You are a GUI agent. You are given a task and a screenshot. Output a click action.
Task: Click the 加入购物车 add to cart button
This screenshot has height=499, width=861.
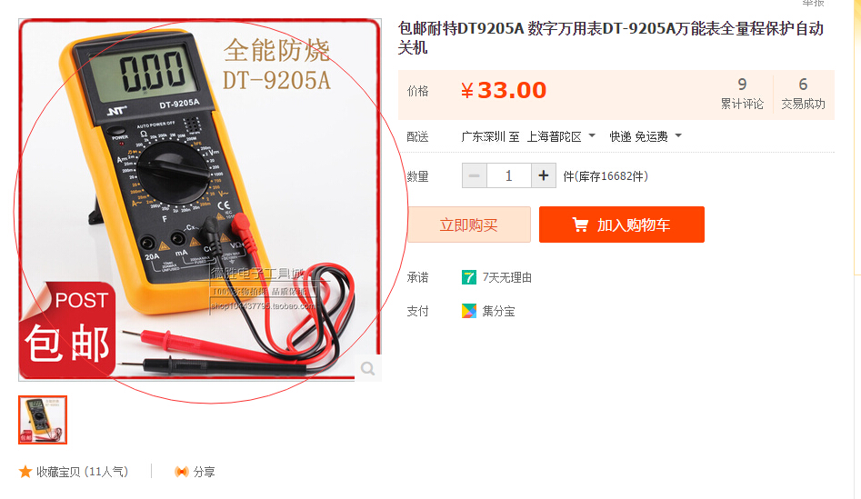pos(622,225)
